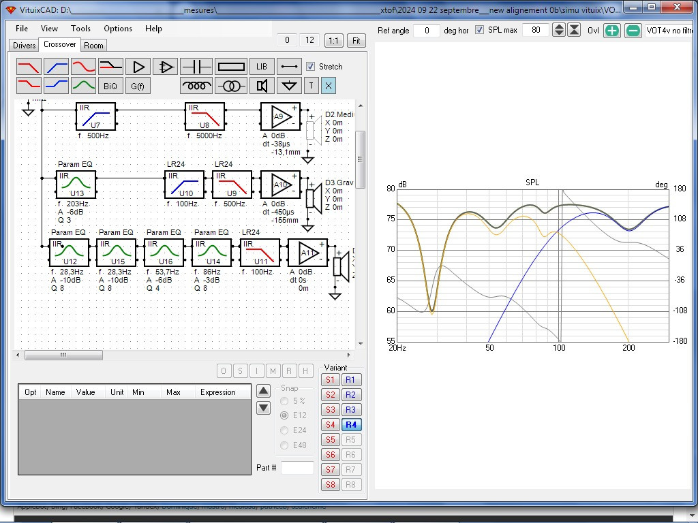Click the Fit zoom button
Viewport: 698px width, 523px height.
[x=356, y=40]
